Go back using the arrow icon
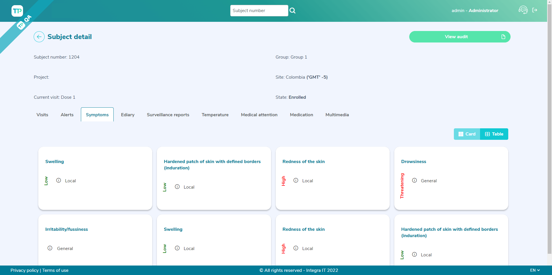 pos(39,37)
